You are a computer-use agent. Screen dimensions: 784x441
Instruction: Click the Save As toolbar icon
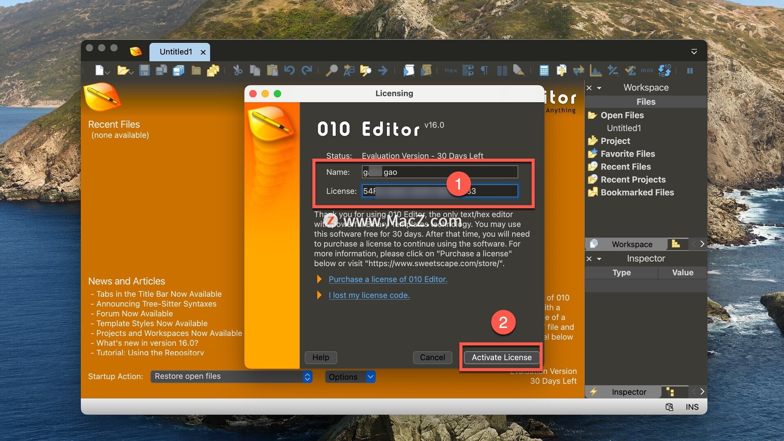point(161,70)
